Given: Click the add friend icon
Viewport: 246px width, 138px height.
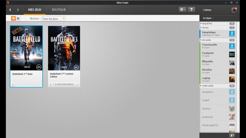Looking at the screenshot, I should 232,135.
